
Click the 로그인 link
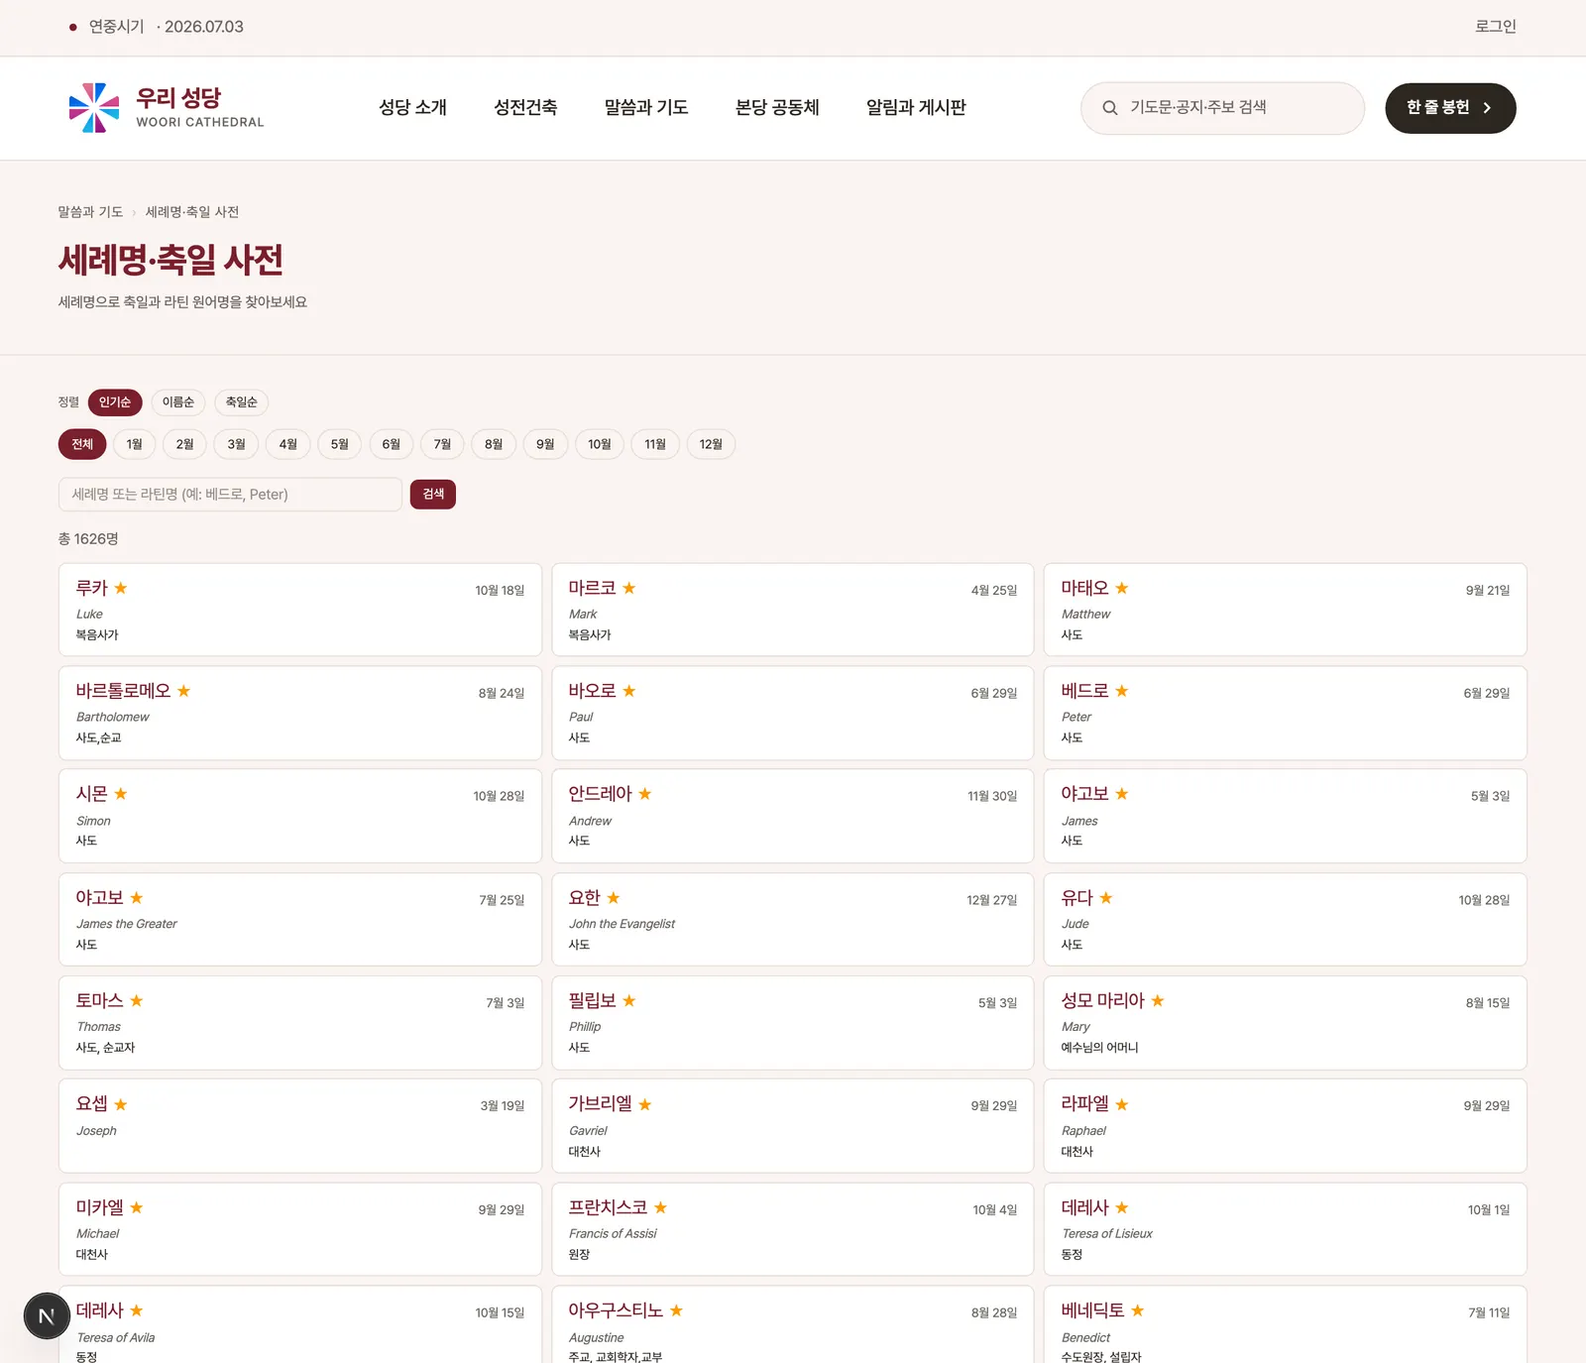tap(1496, 27)
